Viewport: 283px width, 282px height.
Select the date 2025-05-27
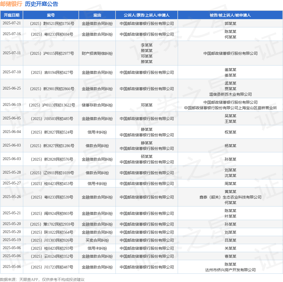coord(12,183)
